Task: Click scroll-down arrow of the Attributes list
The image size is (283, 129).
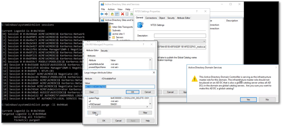Action: 150,104
